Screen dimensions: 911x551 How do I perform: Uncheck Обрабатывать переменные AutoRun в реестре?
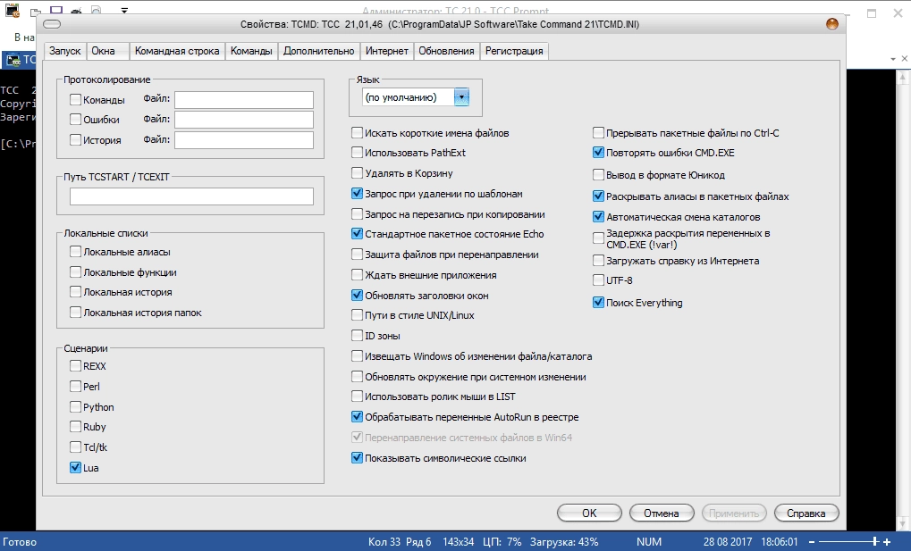[x=357, y=417]
